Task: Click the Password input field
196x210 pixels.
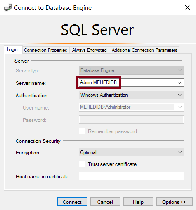Action: pyautogui.click(x=131, y=119)
